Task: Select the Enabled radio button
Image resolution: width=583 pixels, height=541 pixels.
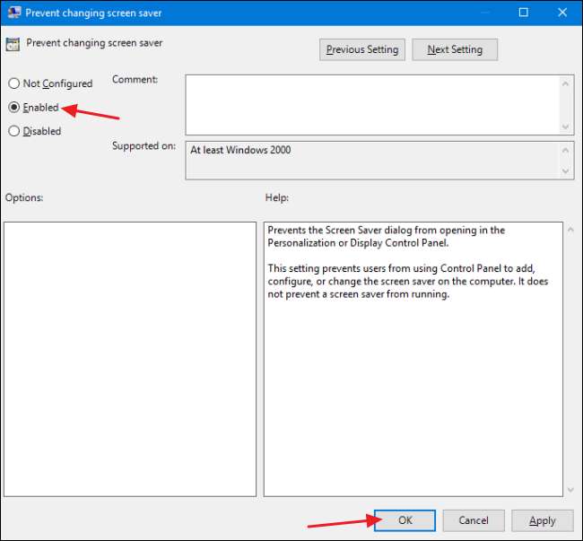Action: coord(14,108)
